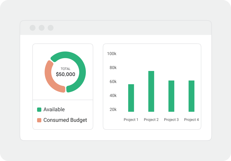The image size is (231, 161).
Task: Click the orange Consumed Budget legend swatch
Action: (39, 120)
